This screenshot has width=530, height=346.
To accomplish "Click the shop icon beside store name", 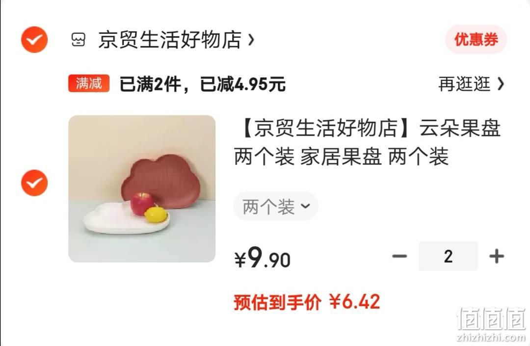I will [78, 40].
